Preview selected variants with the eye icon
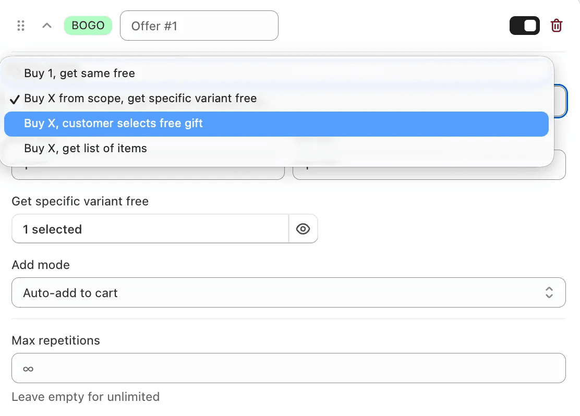The width and height of the screenshot is (580, 416). click(303, 229)
